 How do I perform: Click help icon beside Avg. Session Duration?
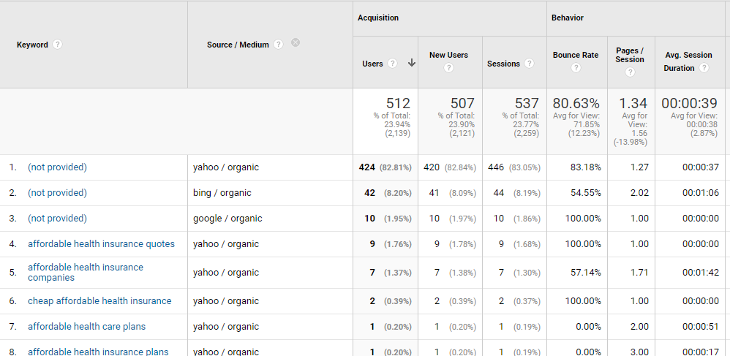click(704, 68)
